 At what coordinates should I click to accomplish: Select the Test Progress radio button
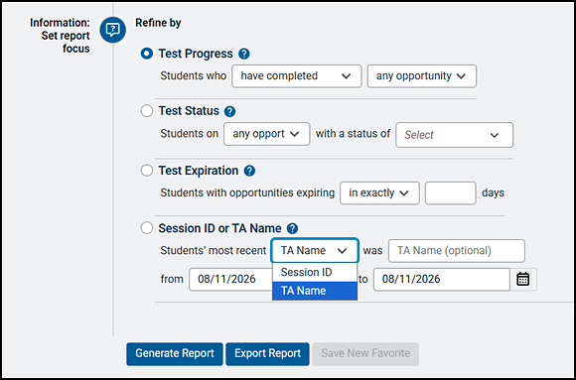(147, 54)
